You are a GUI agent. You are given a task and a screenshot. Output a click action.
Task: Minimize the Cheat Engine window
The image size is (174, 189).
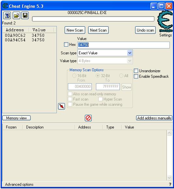click(154, 6)
